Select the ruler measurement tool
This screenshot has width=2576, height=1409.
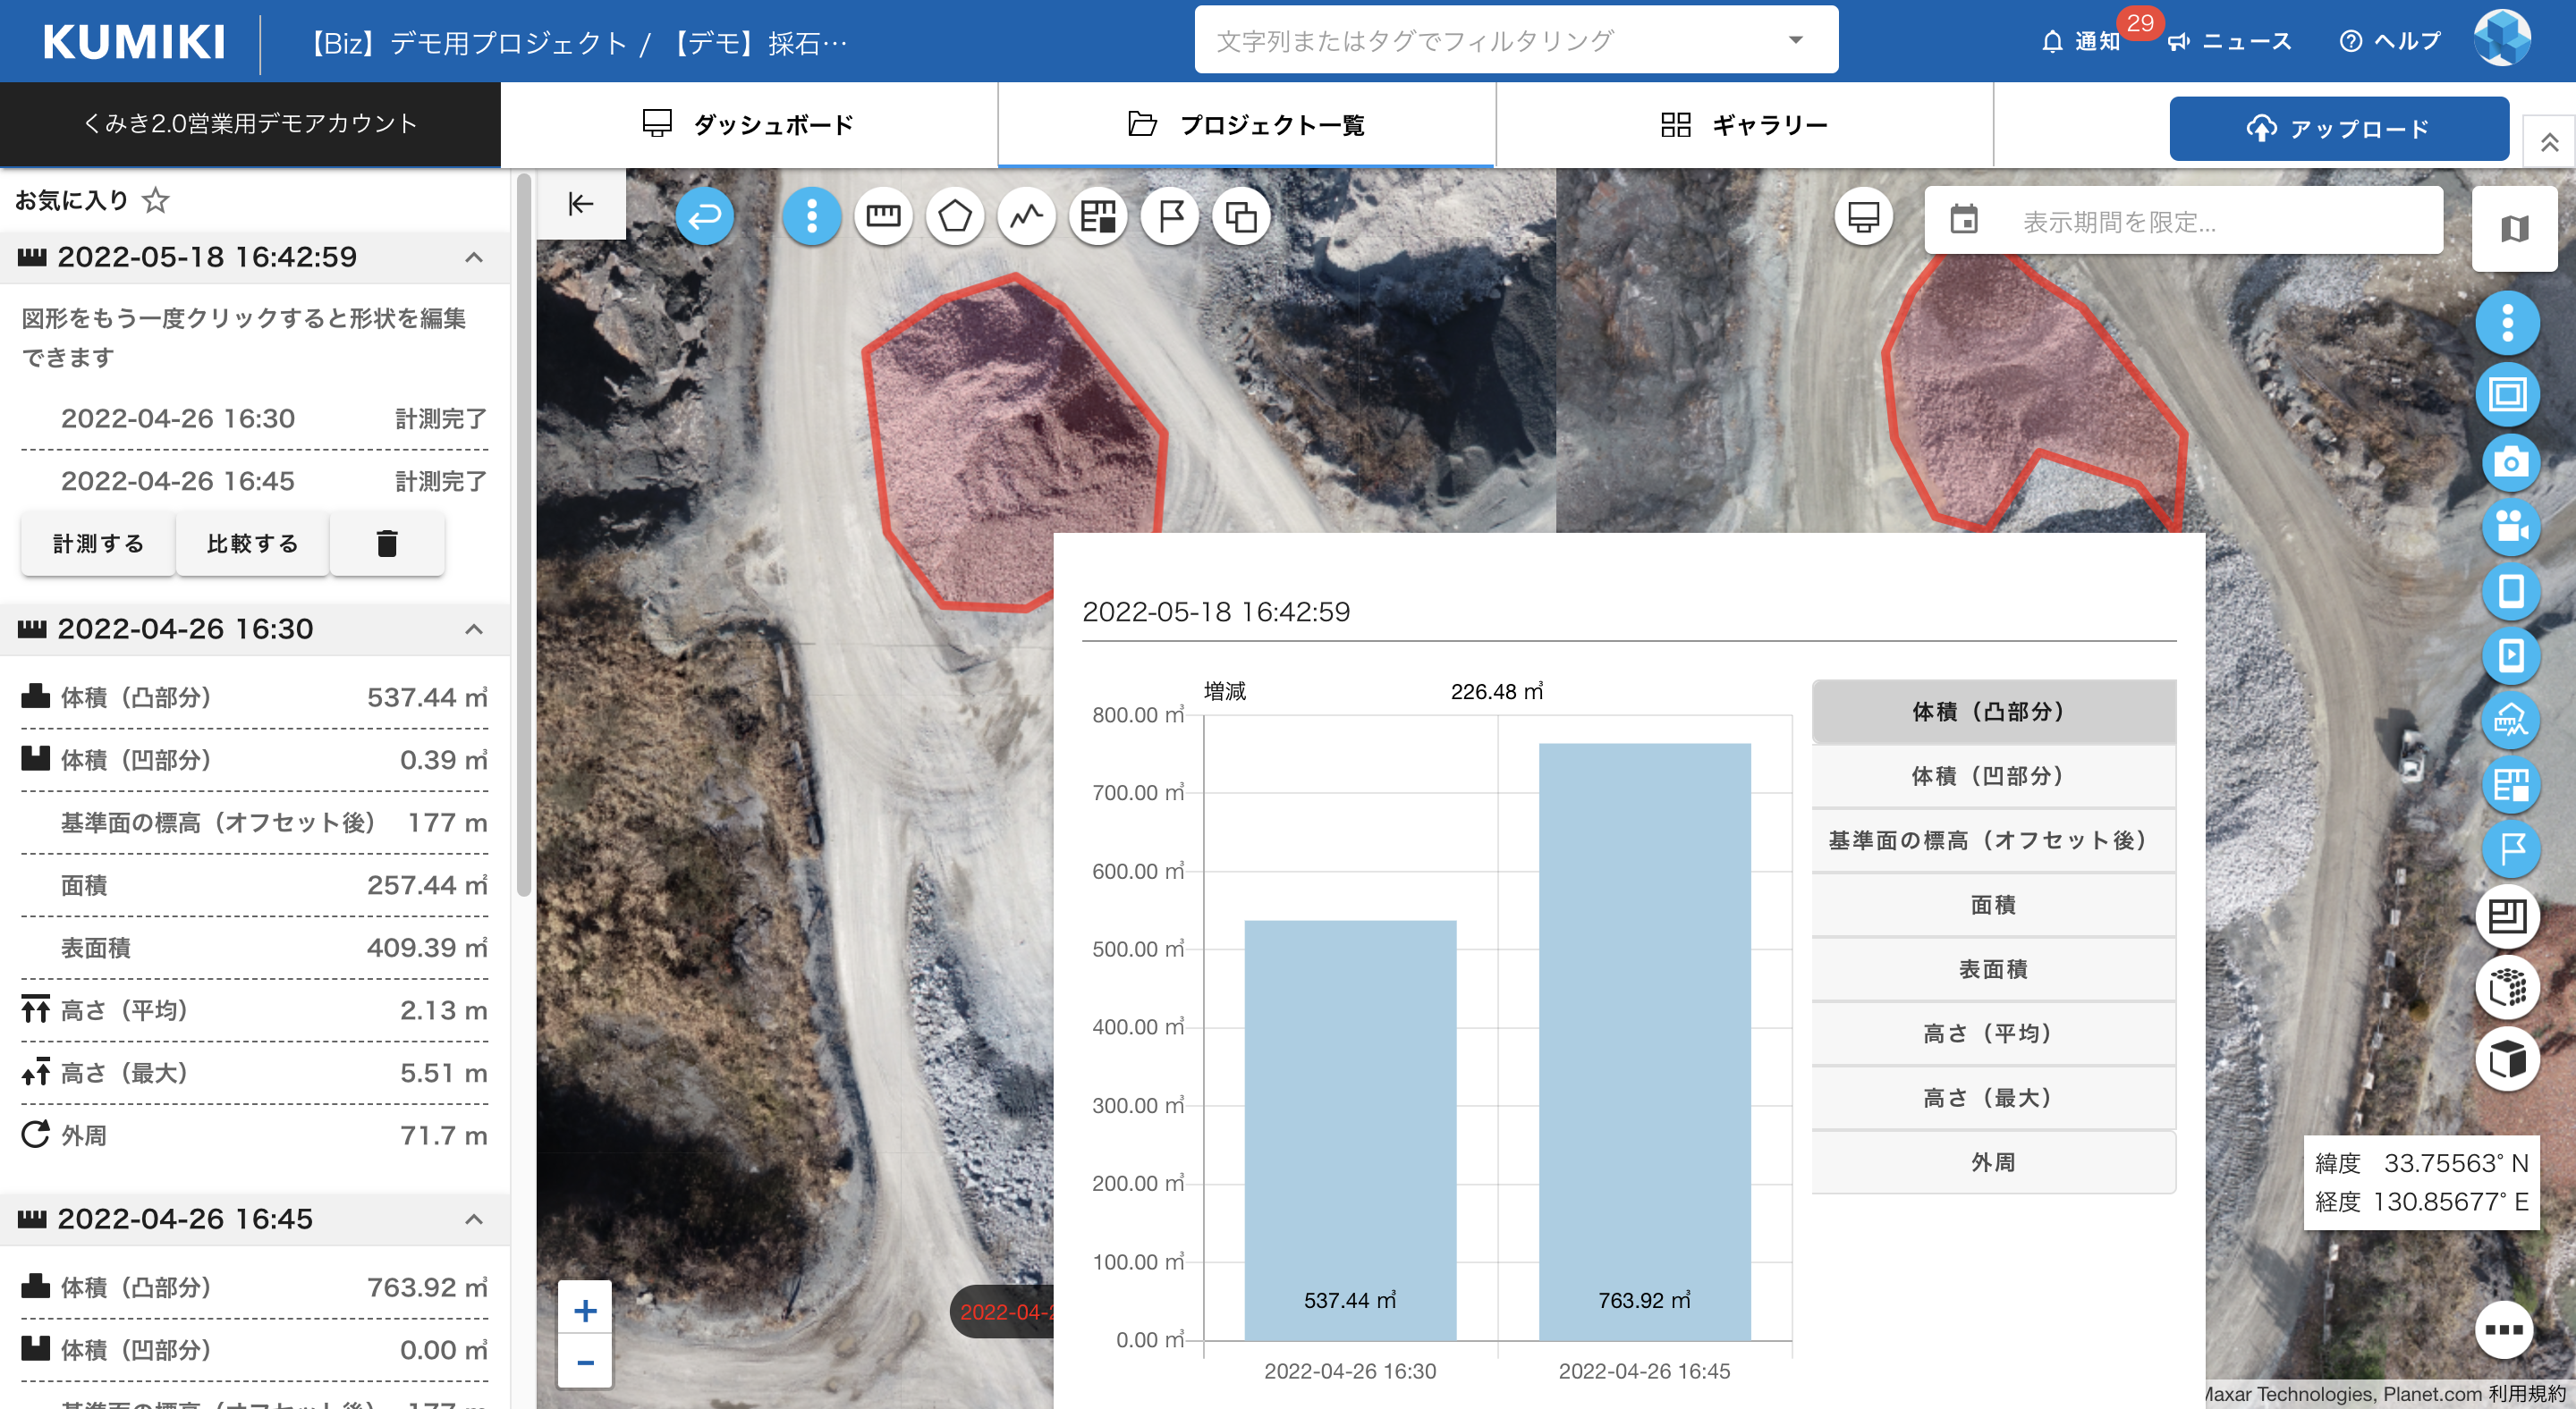pos(883,215)
